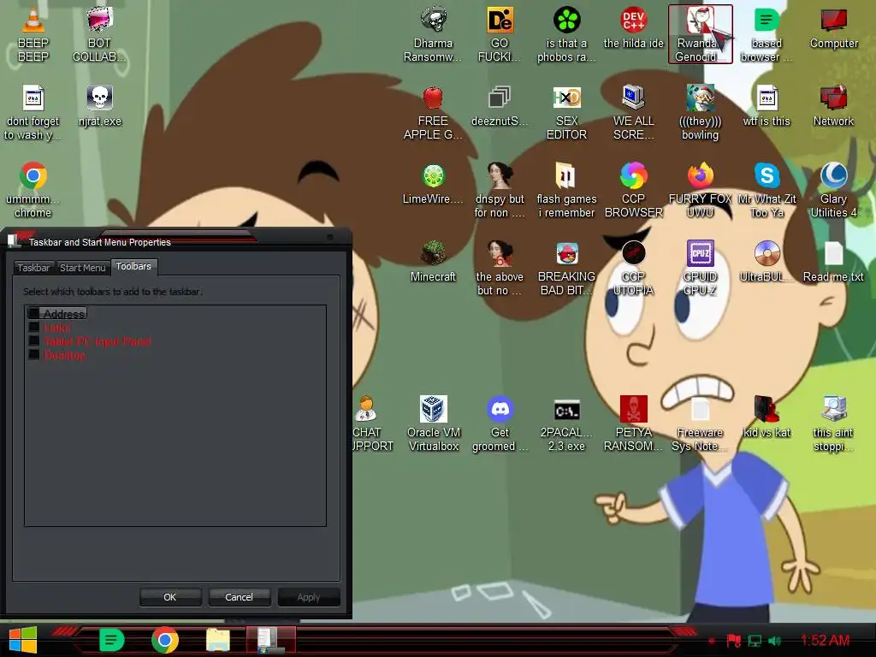This screenshot has height=657, width=876.
Task: Open the green notes app on taskbar
Action: click(x=112, y=640)
